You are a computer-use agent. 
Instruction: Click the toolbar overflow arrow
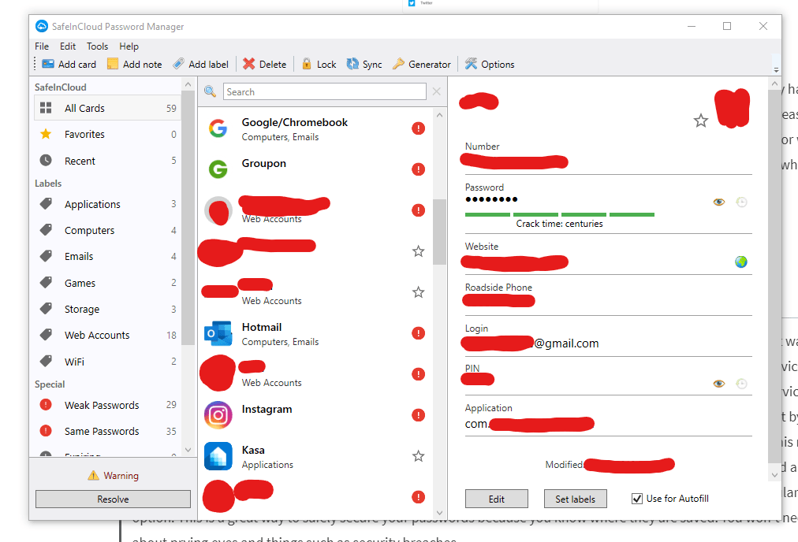click(x=776, y=69)
